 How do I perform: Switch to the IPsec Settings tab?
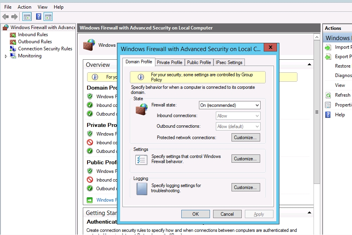[x=229, y=62]
